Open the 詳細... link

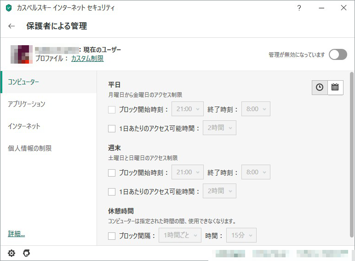click(16, 233)
